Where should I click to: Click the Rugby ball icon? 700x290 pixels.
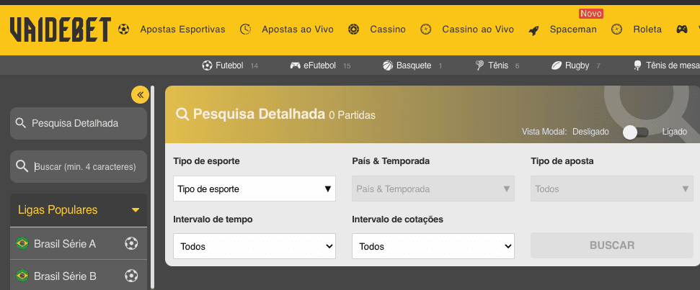click(557, 65)
